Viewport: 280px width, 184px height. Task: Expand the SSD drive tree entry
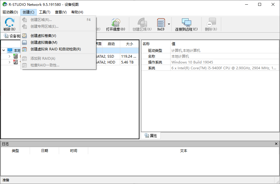click(10, 56)
